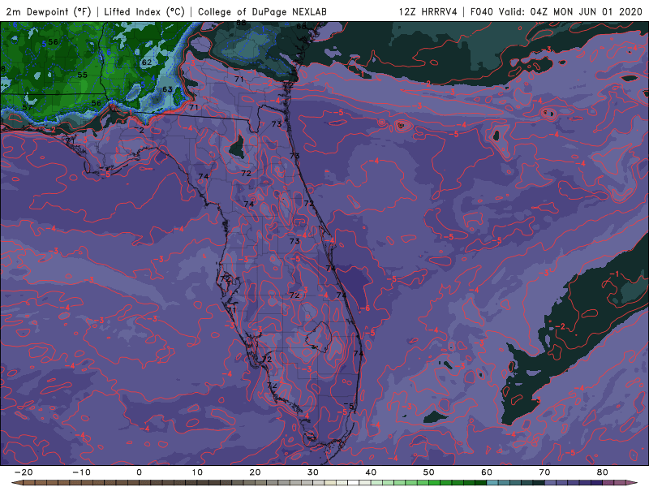Click the '40' color scale label
Image resolution: width=649 pixels, height=487 pixels.
371,472
